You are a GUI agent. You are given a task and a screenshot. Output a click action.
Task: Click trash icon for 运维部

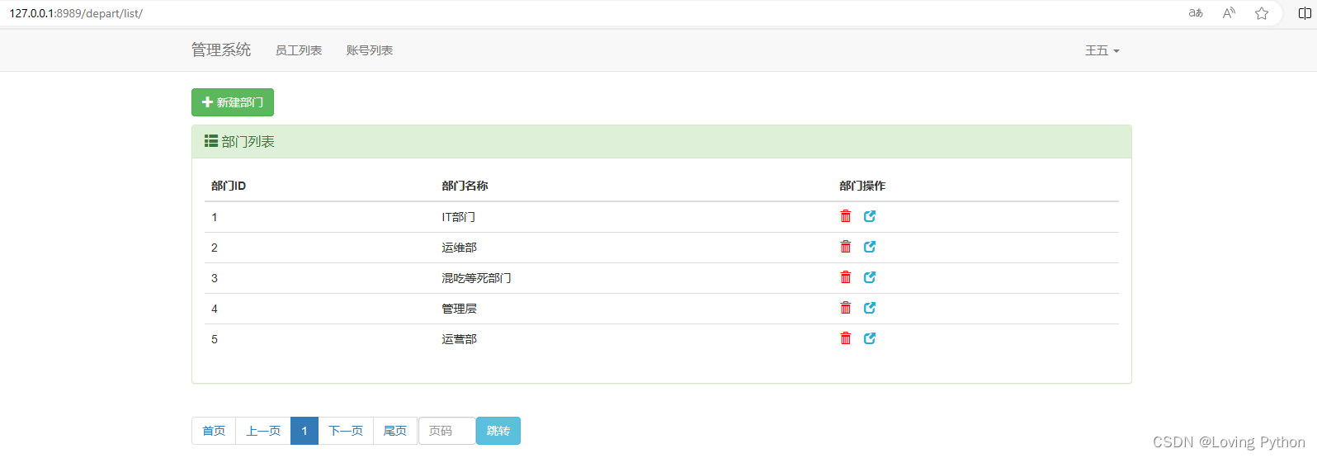[846, 247]
